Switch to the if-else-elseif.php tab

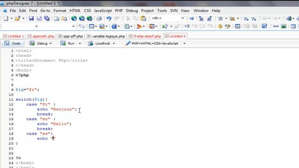click(x=145, y=36)
